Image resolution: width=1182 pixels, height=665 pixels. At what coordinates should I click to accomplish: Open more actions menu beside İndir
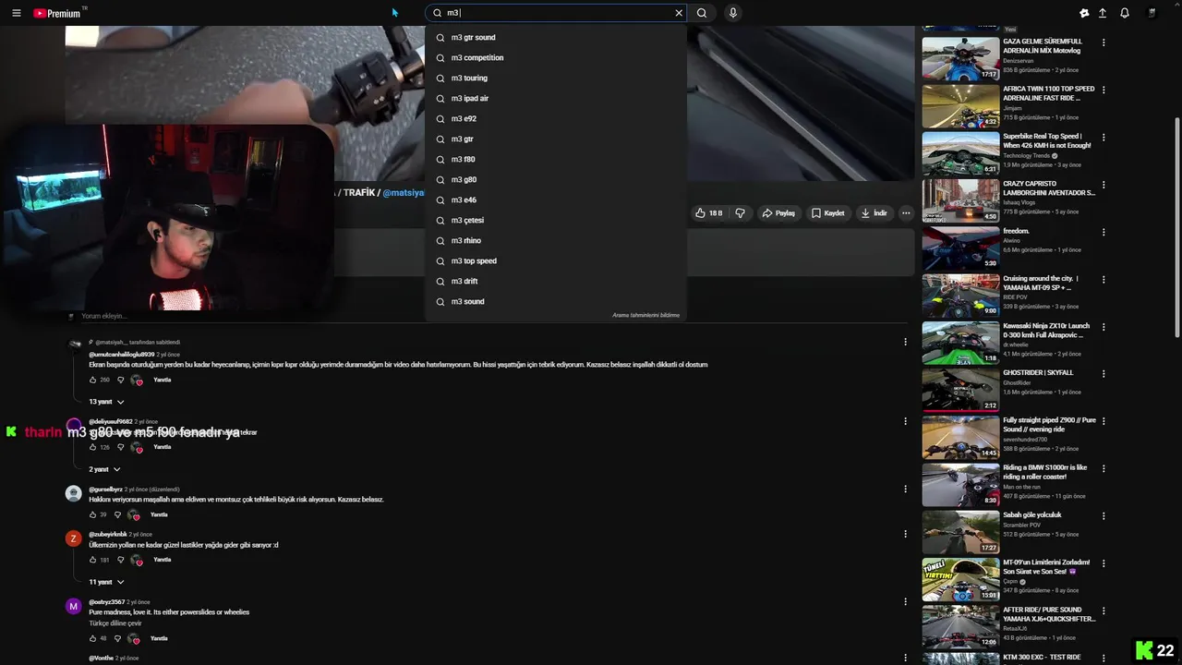tap(906, 213)
